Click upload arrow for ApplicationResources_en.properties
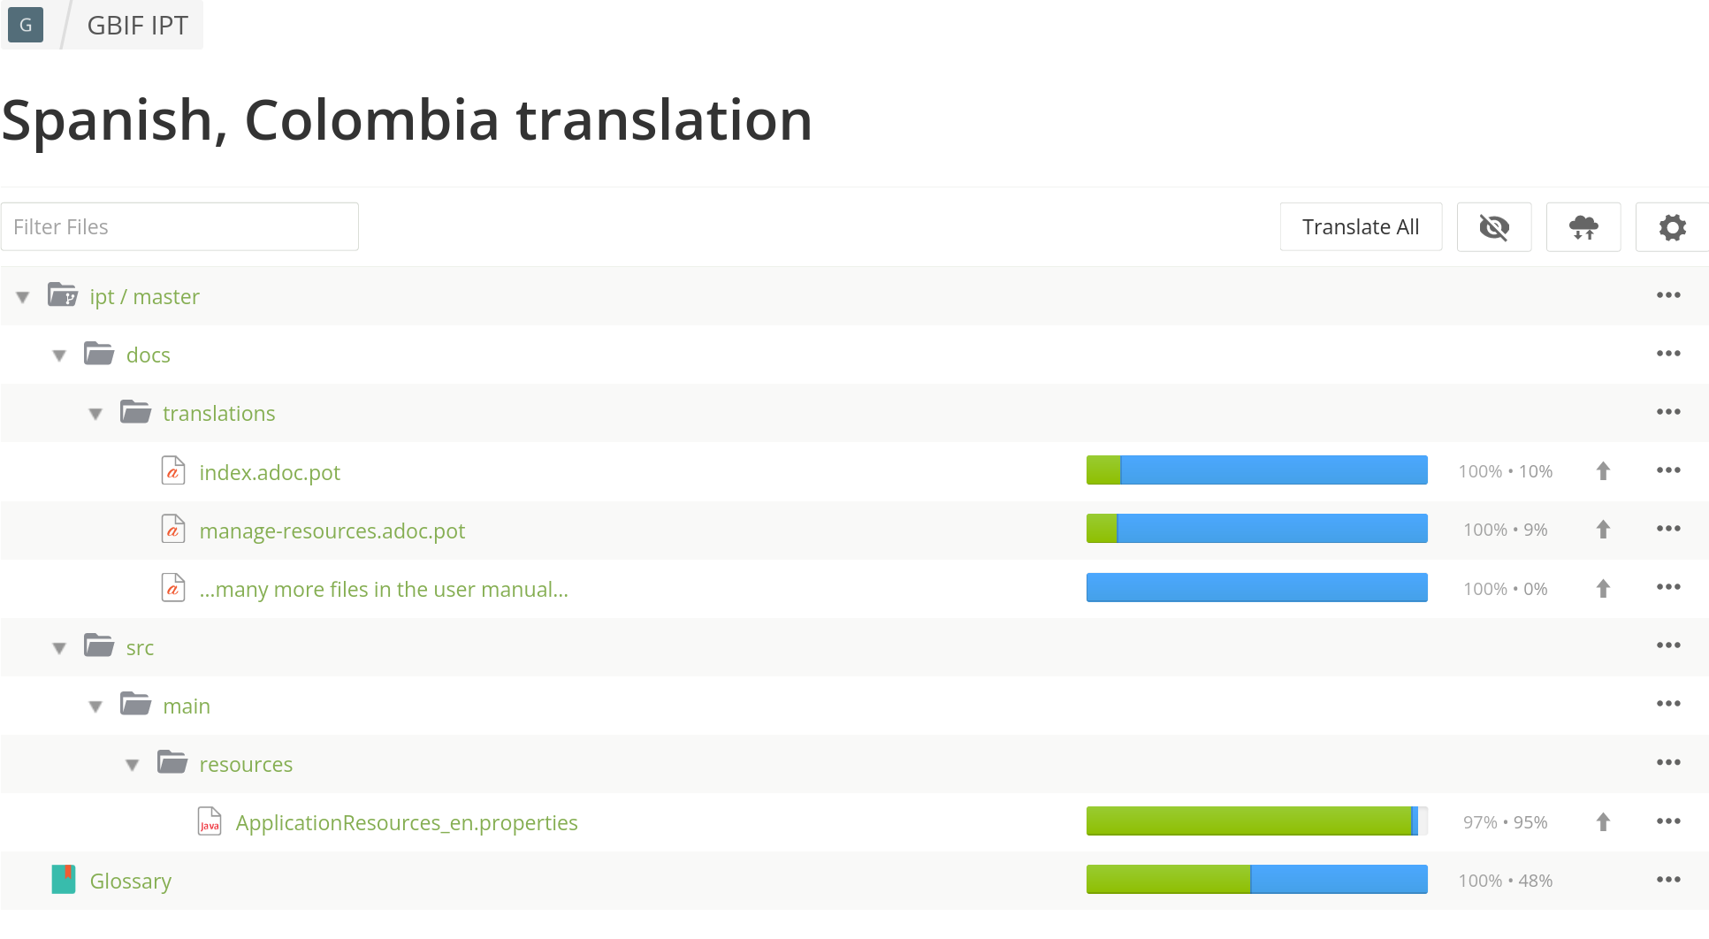Screen dimensions: 1709x939 (1603, 822)
